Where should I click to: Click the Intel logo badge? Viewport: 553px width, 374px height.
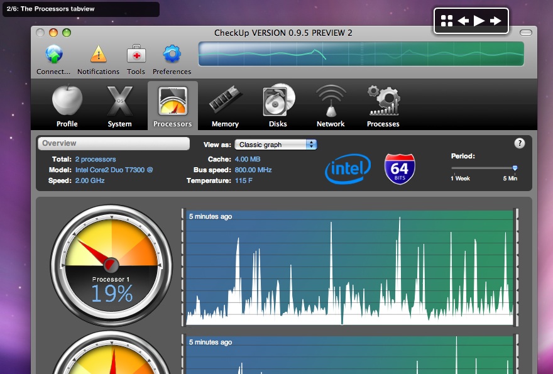tap(348, 168)
